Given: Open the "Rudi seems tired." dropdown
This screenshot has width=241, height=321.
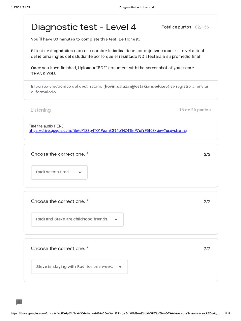Looking at the screenshot, I should click(59, 172).
